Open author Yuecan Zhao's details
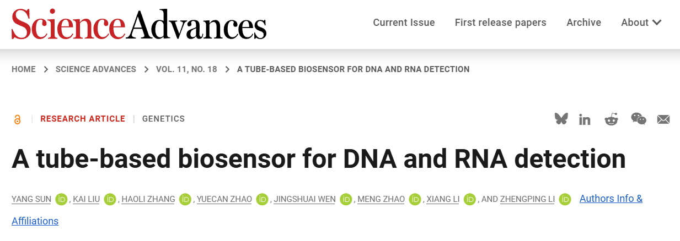Screen dimensions: 680x241 click(223, 199)
